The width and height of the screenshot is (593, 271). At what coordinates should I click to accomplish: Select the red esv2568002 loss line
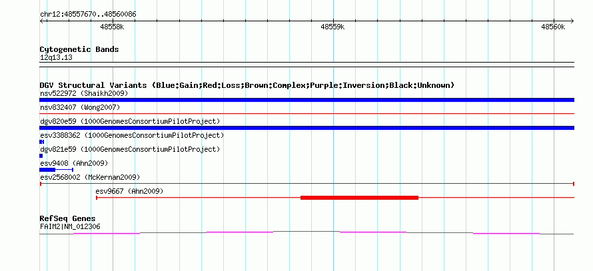click(x=306, y=184)
